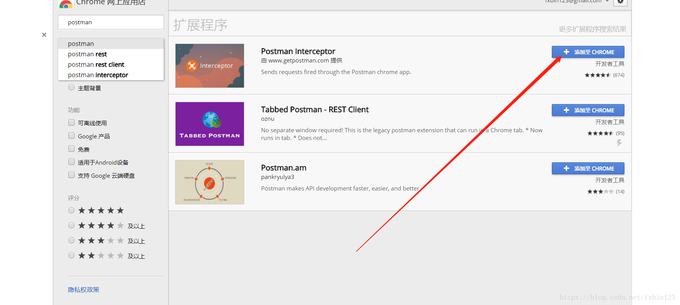This screenshot has height=305, width=680.
Task: Enable the 适用于Android设备 checkbox
Action: (71, 162)
